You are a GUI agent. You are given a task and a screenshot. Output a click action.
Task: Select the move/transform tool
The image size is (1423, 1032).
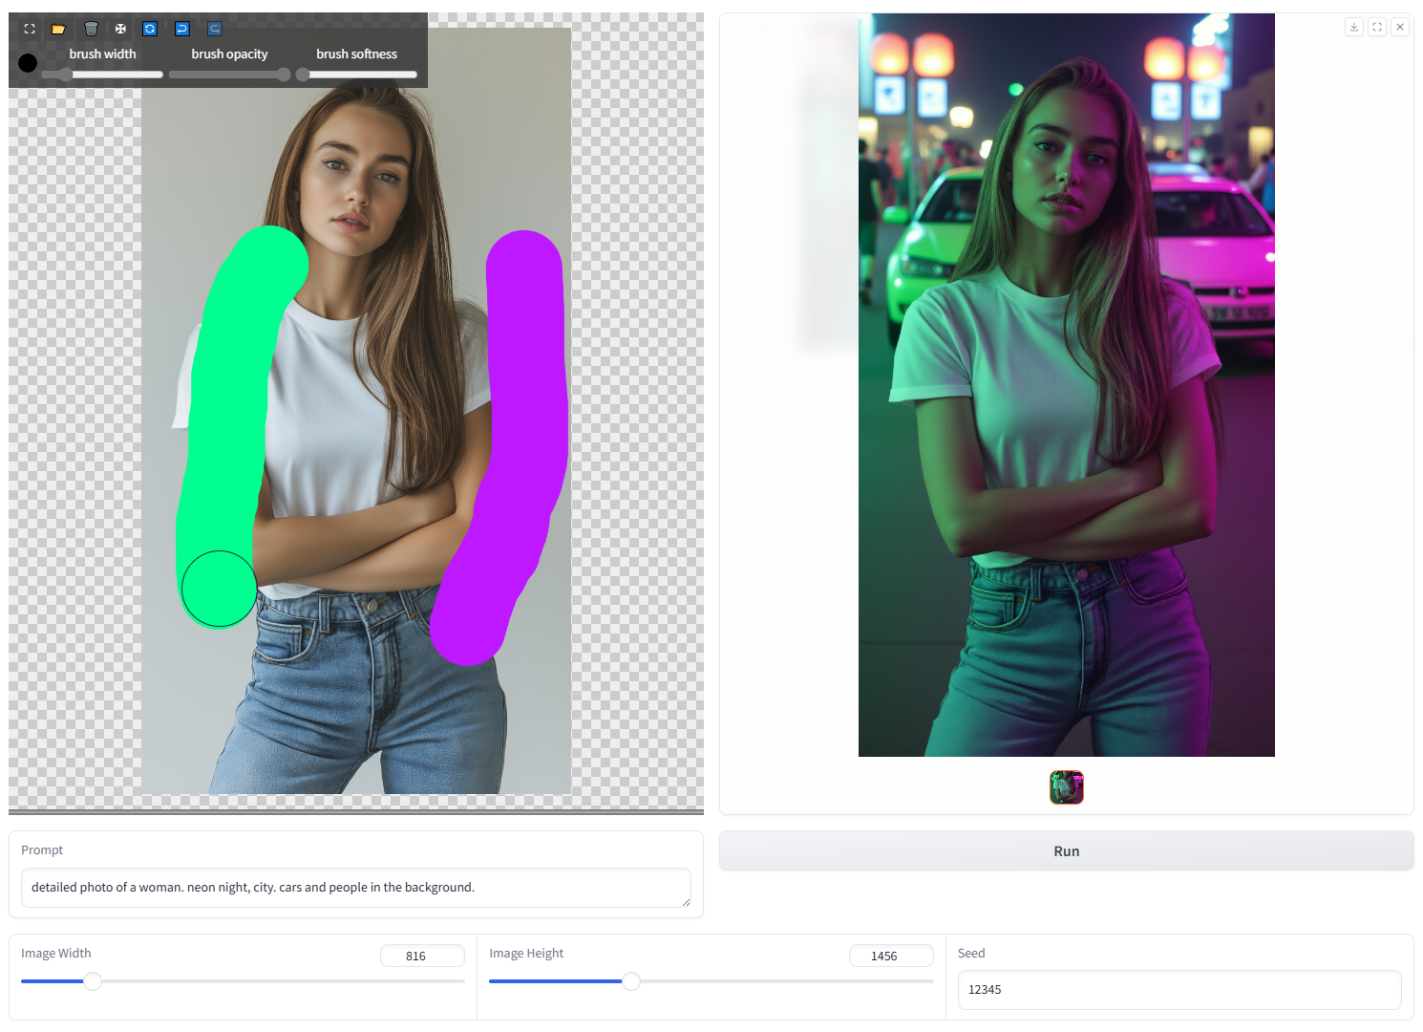[119, 29]
